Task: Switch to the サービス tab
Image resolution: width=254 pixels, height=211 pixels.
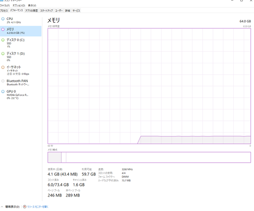Action: pos(76,11)
